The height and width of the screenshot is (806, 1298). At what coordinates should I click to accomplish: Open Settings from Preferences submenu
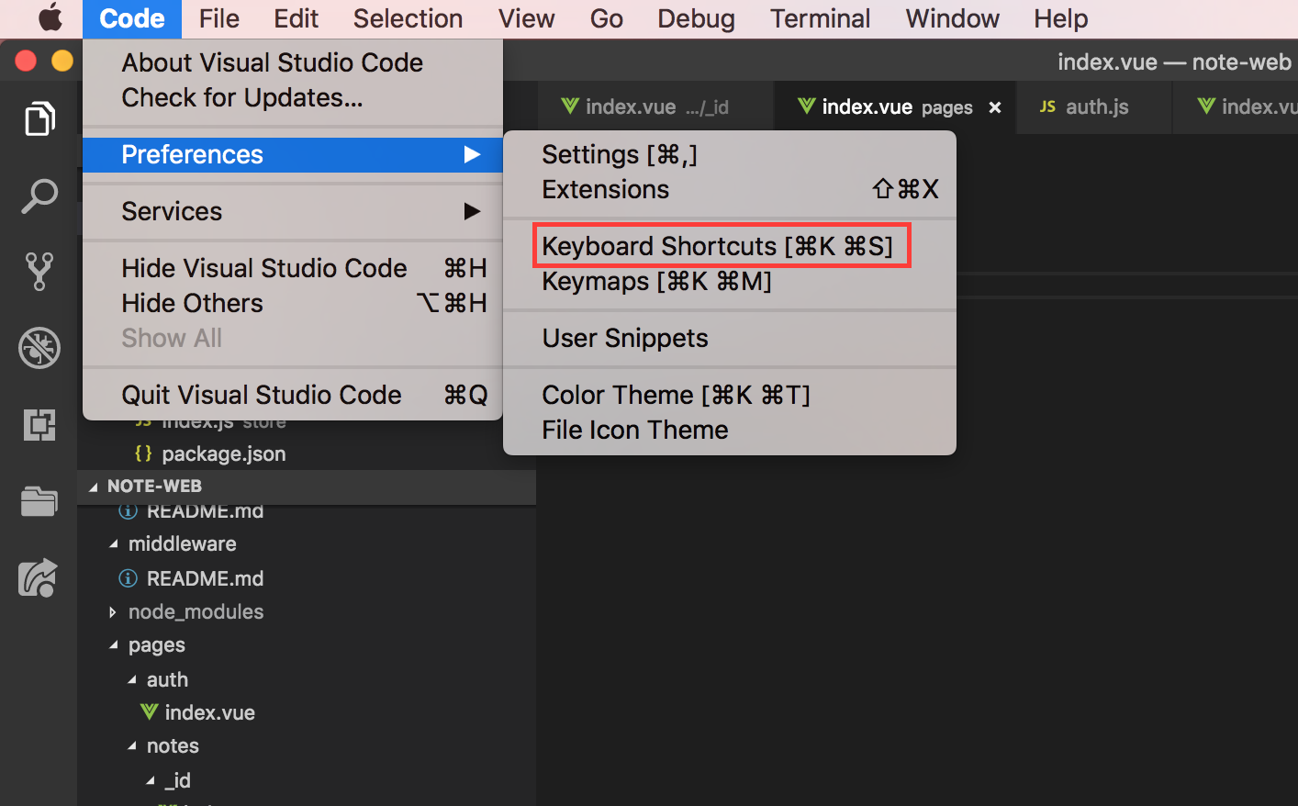730,154
